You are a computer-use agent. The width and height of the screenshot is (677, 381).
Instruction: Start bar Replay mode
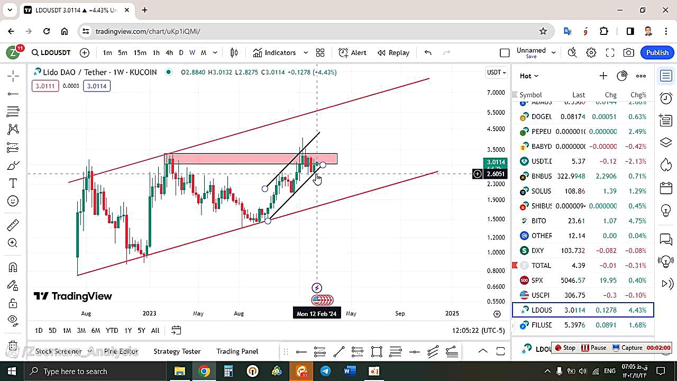(394, 52)
